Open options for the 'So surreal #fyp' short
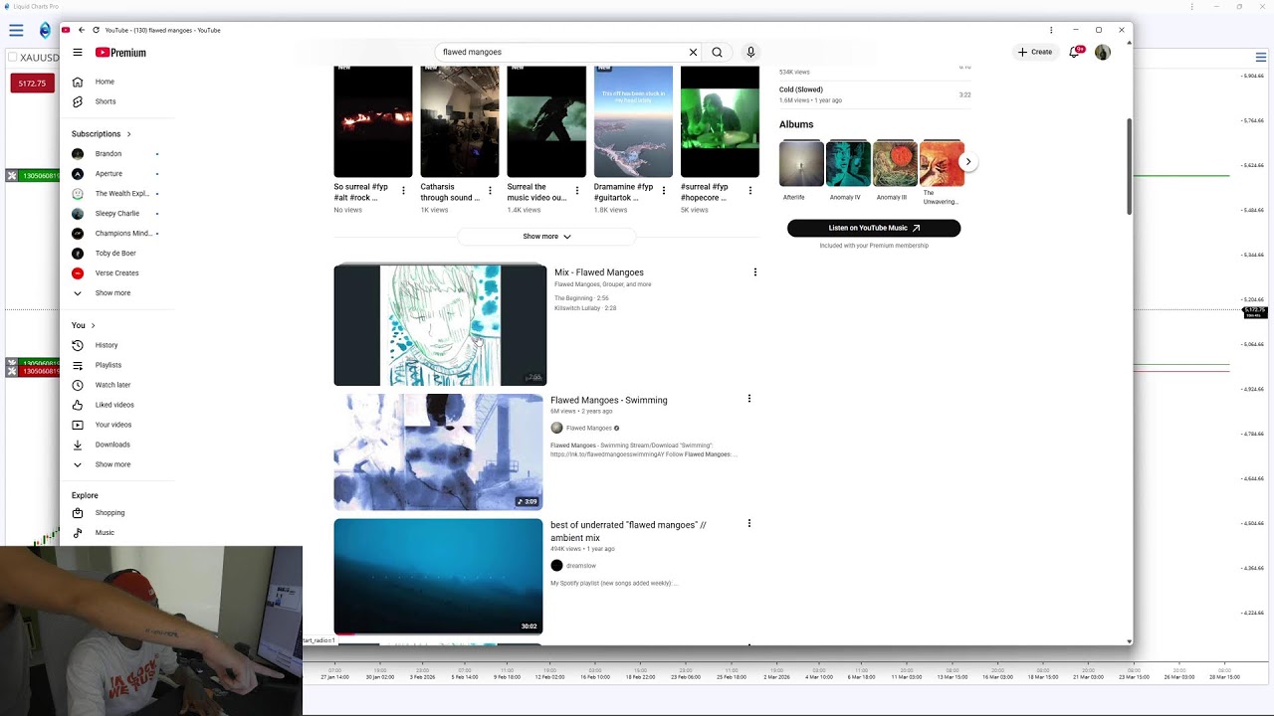The width and height of the screenshot is (1274, 716). 403,190
